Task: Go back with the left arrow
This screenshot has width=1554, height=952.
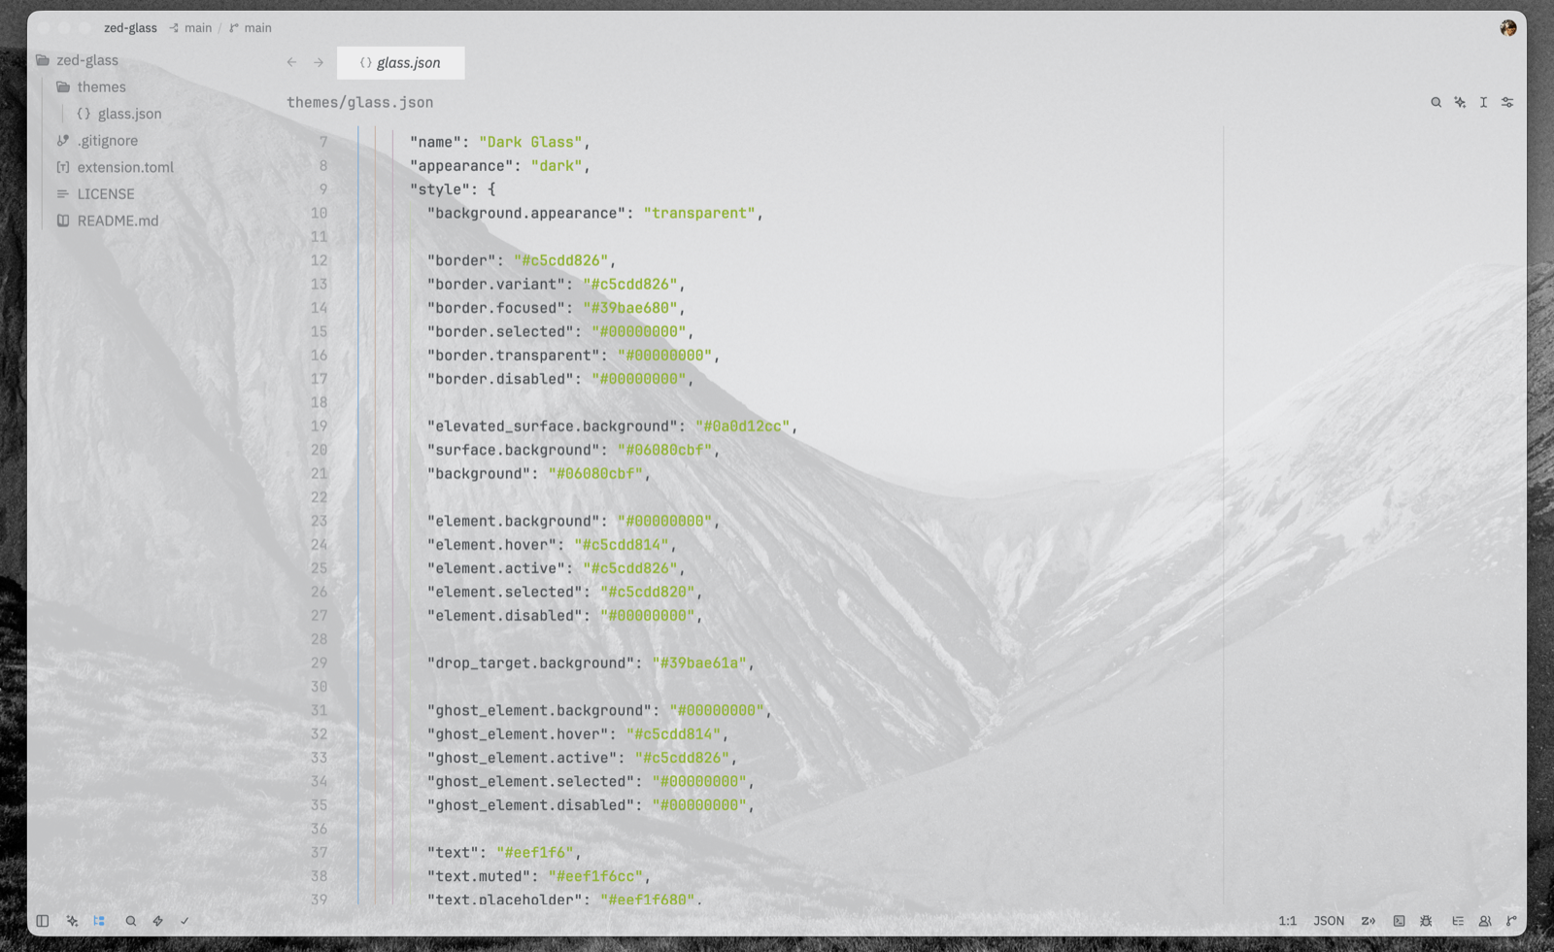Action: (291, 62)
